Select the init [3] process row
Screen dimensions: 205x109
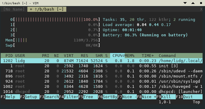click(x=102, y=66)
